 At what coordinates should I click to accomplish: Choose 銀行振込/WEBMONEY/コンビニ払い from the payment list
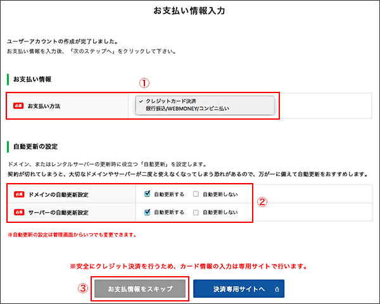187,109
